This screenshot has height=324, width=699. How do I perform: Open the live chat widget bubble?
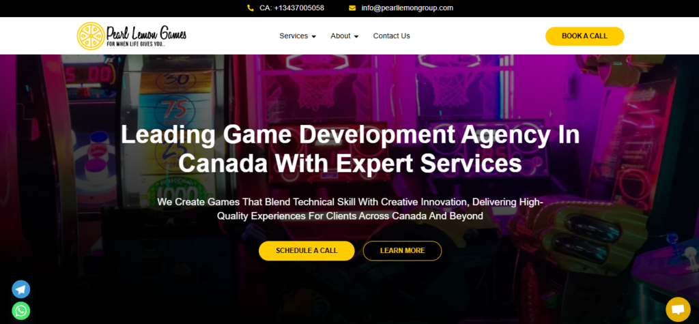pyautogui.click(x=678, y=309)
